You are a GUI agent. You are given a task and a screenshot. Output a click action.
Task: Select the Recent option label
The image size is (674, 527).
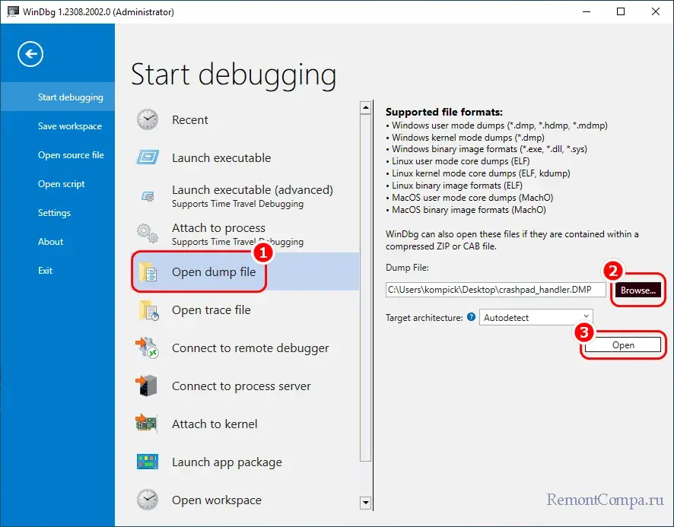click(190, 119)
